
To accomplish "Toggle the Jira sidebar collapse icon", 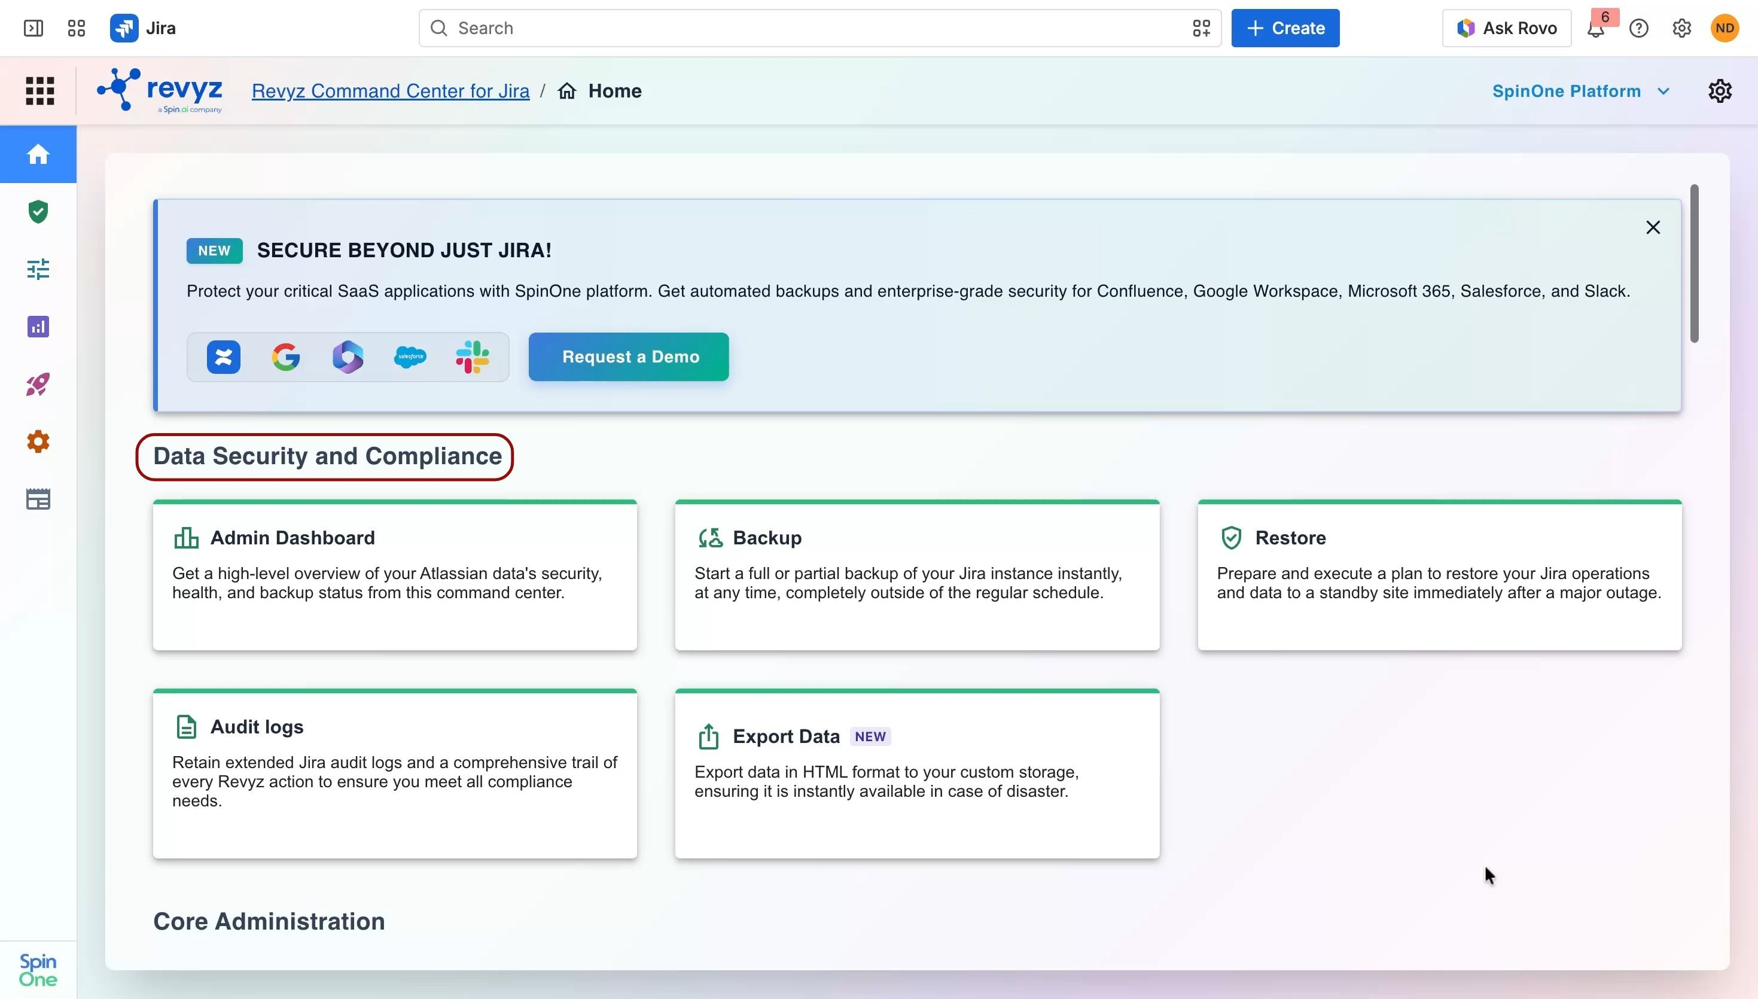I will coord(33,28).
